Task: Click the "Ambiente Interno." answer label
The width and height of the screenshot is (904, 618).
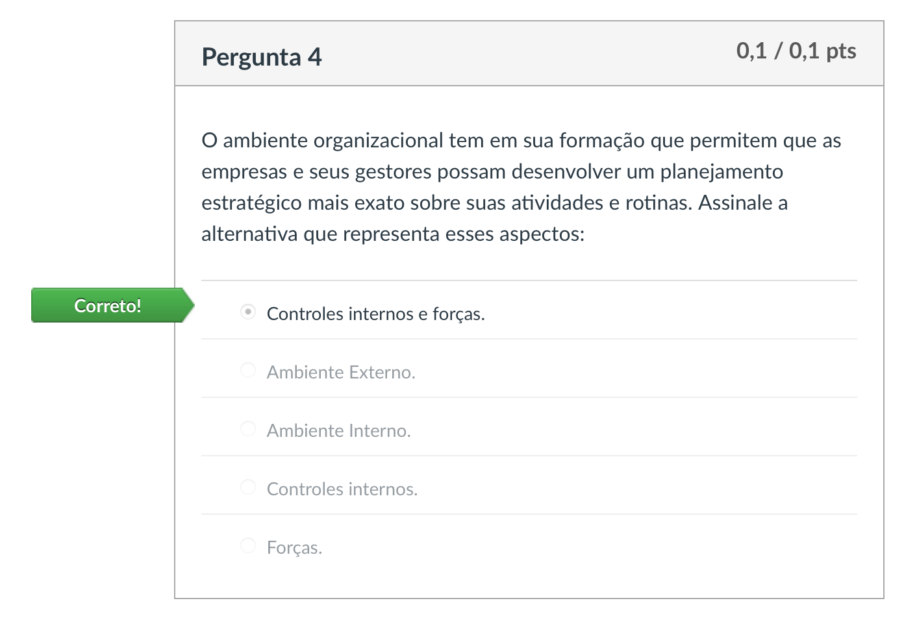Action: pos(338,431)
